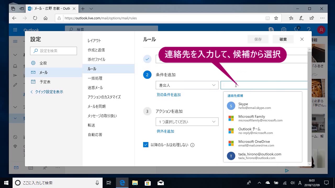Viewport: 335px width, 188px height.
Task: Toggle the 以降のルールは処理しない checkbox
Action: 146,145
